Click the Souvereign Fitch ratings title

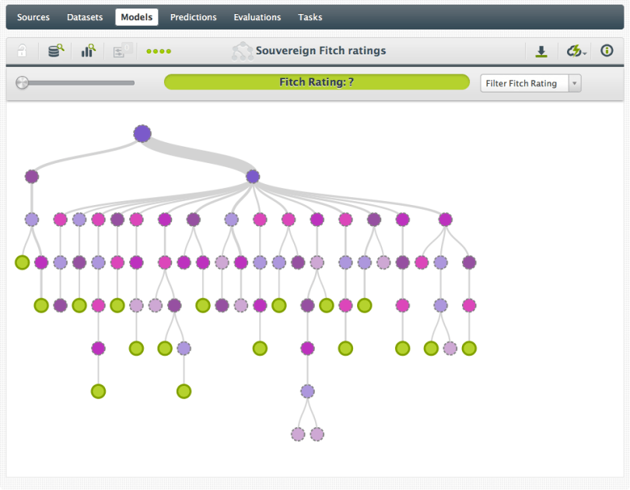(320, 51)
